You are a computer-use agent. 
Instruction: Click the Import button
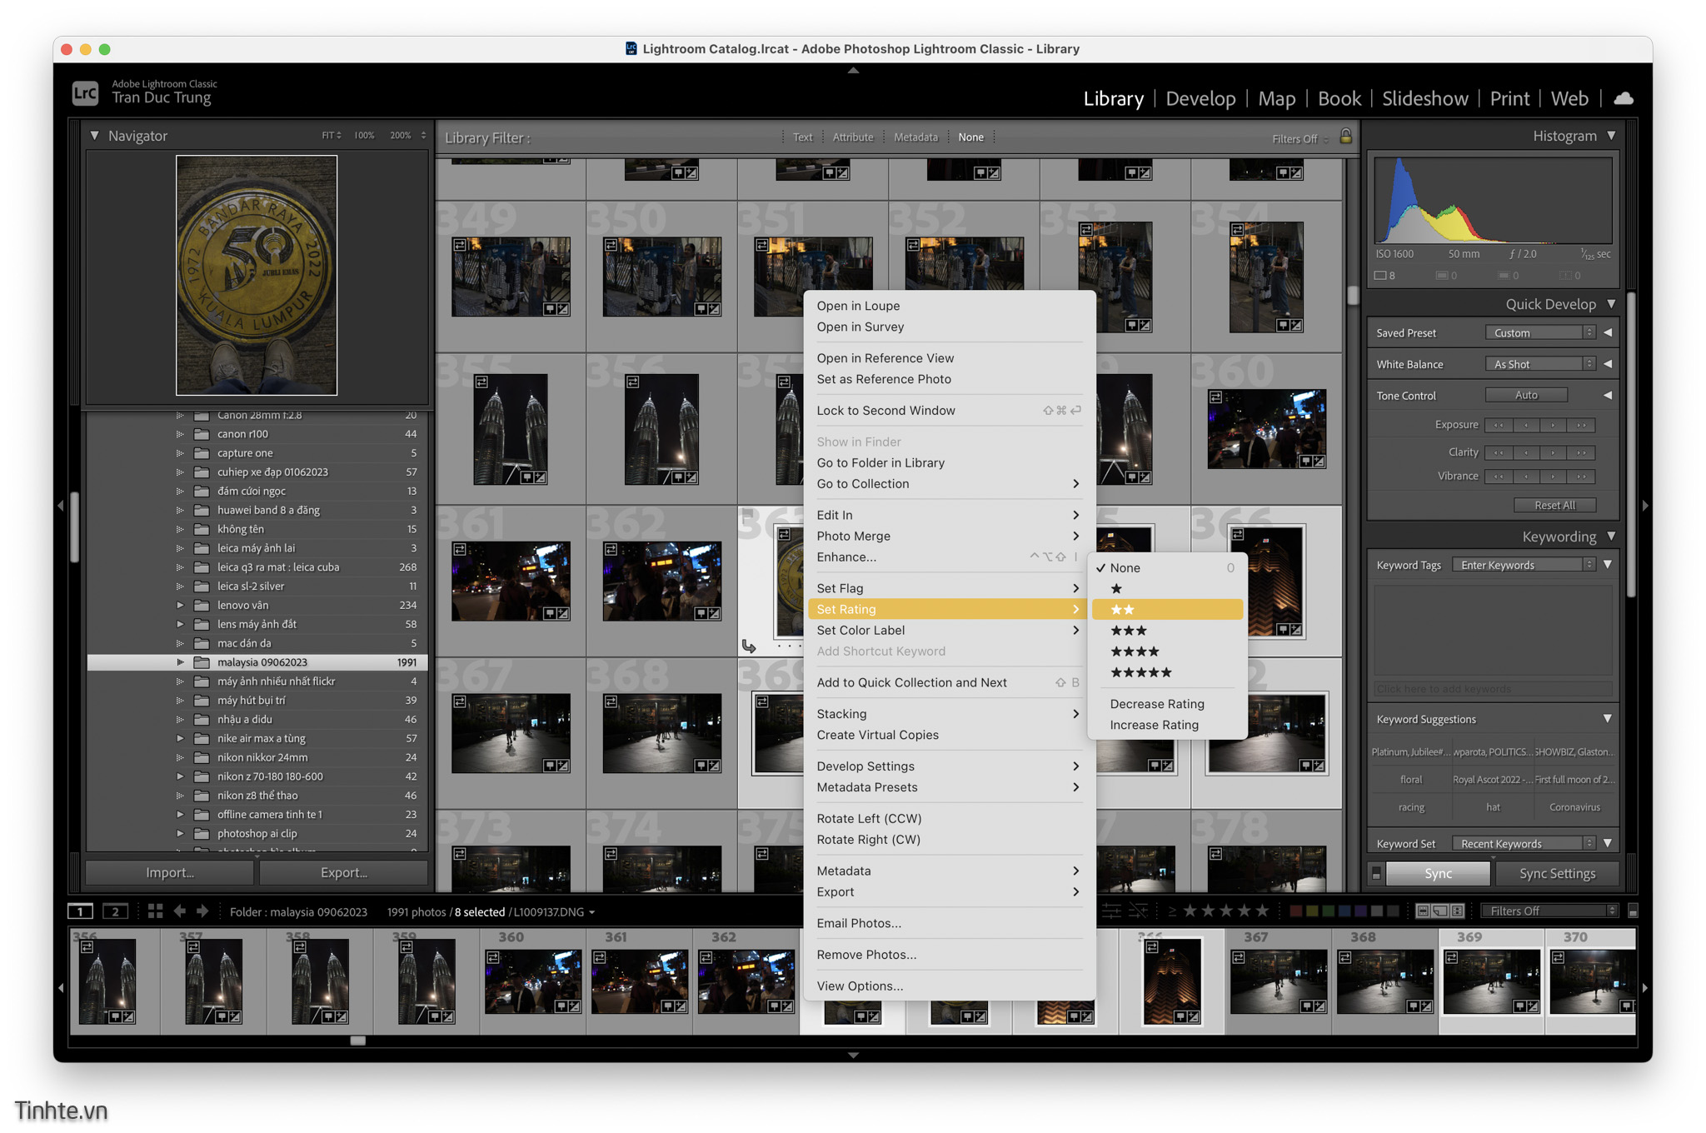[170, 872]
